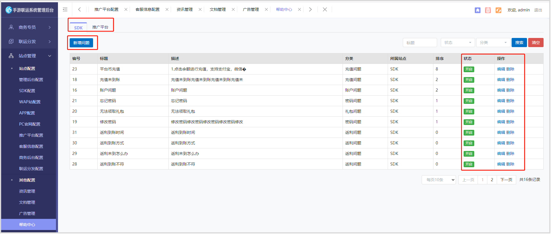
Task: Toggle 开启 status for row 无法领取礼包
Action: click(469, 111)
